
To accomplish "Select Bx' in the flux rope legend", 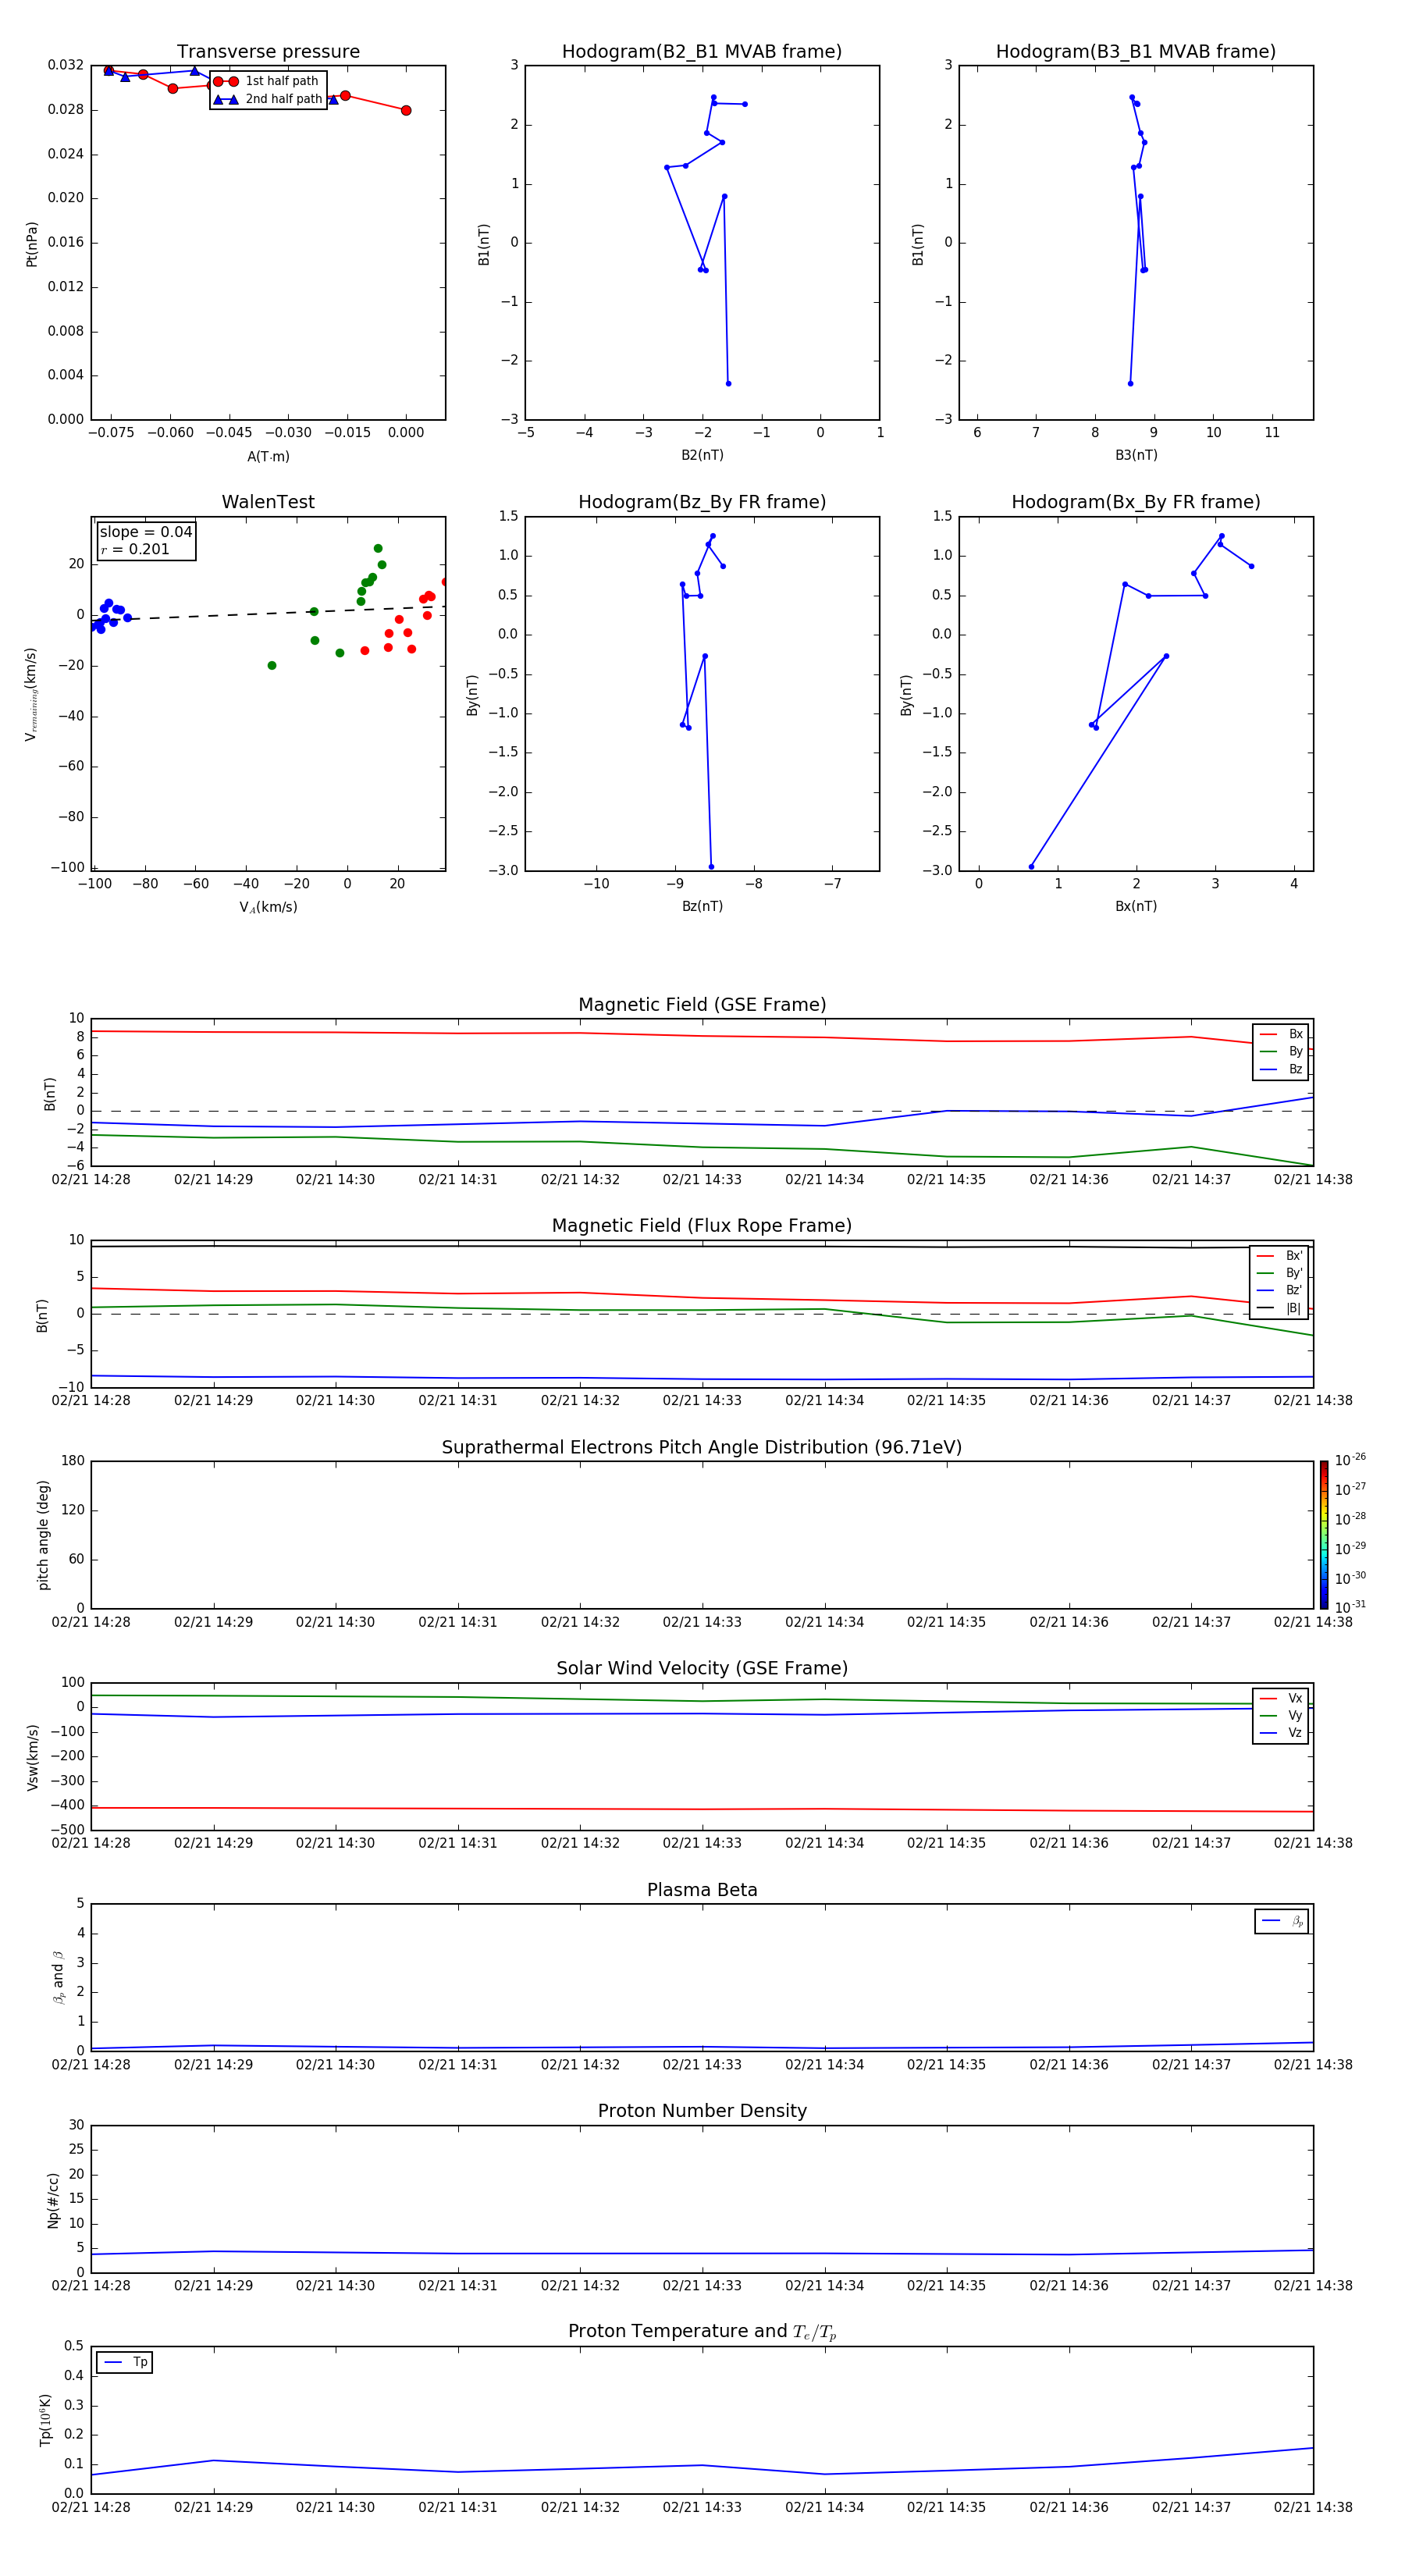I will coord(1280,1256).
